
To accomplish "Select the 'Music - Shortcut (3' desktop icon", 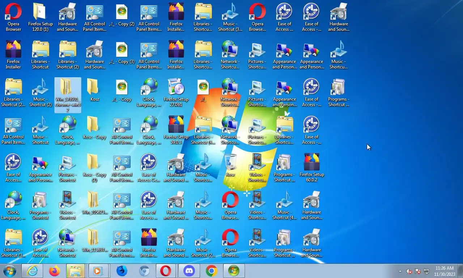I will (230, 17).
